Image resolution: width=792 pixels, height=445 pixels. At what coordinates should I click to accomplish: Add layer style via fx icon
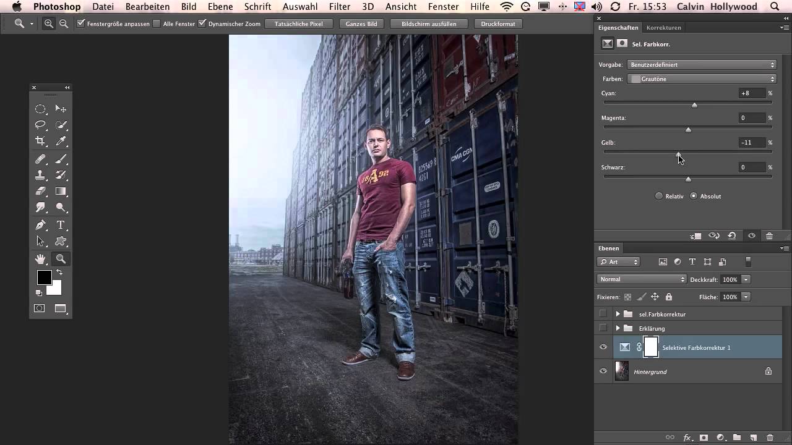(687, 438)
